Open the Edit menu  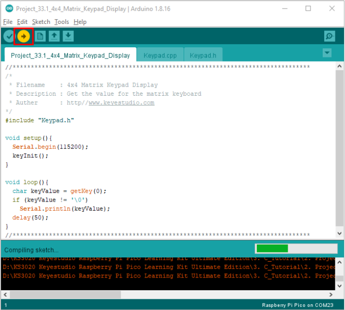pyautogui.click(x=22, y=22)
